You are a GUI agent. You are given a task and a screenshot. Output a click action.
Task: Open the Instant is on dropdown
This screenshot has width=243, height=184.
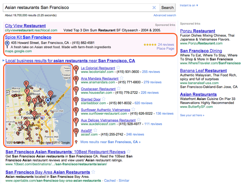pos(189,5)
